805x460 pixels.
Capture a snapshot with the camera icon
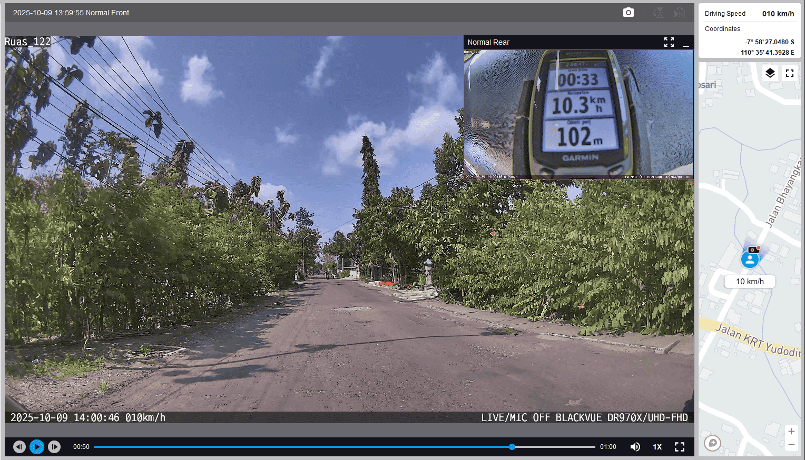point(628,13)
